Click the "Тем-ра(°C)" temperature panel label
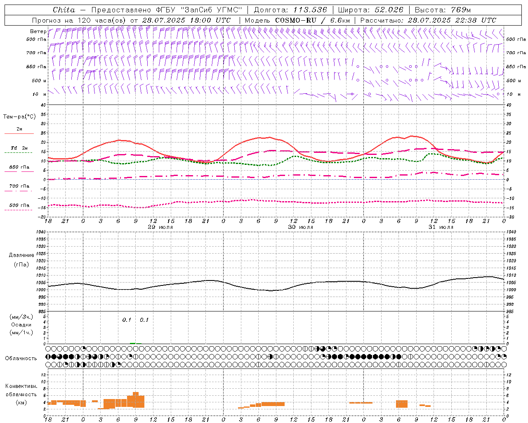 coord(19,117)
